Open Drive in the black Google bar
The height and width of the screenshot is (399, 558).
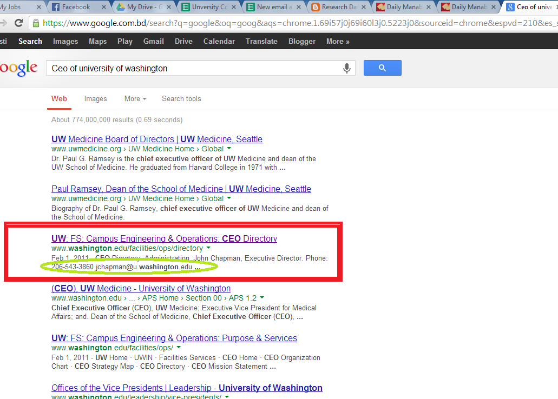pos(183,41)
